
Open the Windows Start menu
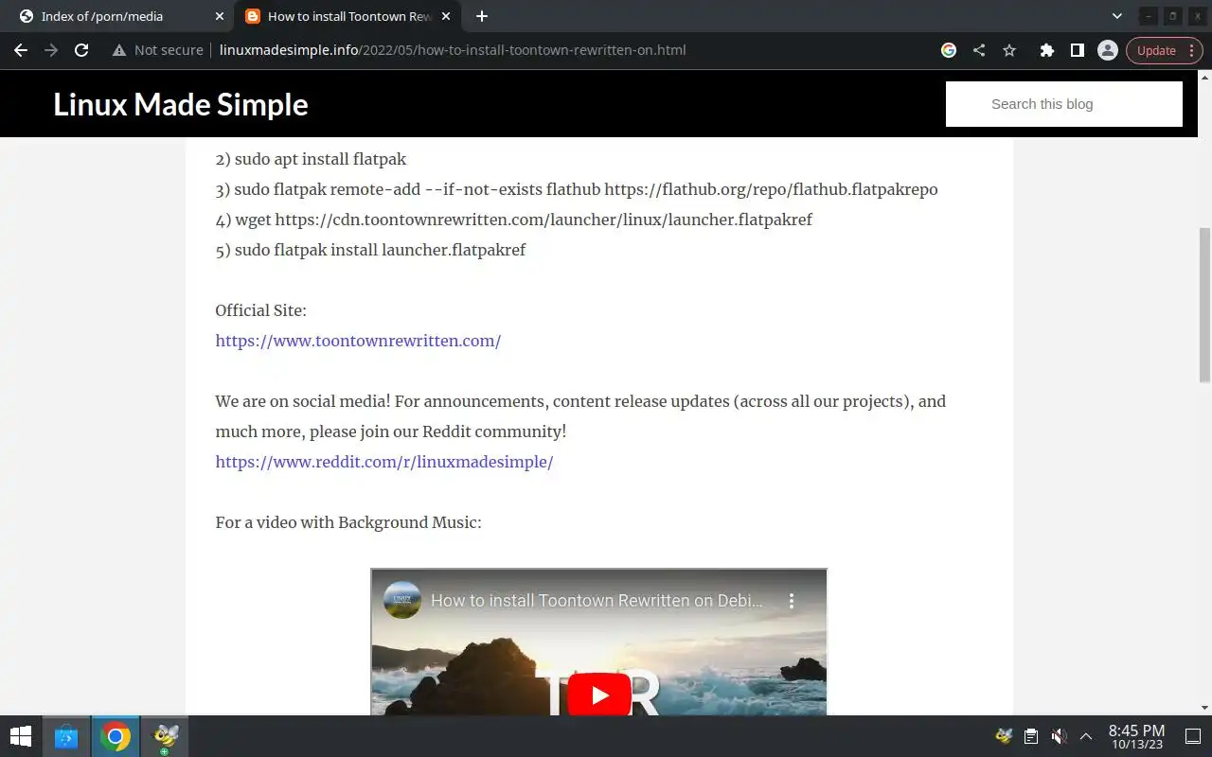(x=20, y=736)
